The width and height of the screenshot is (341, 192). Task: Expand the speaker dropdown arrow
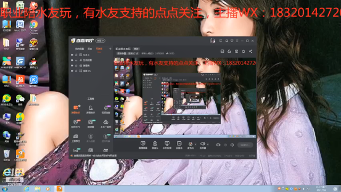coord(208,144)
